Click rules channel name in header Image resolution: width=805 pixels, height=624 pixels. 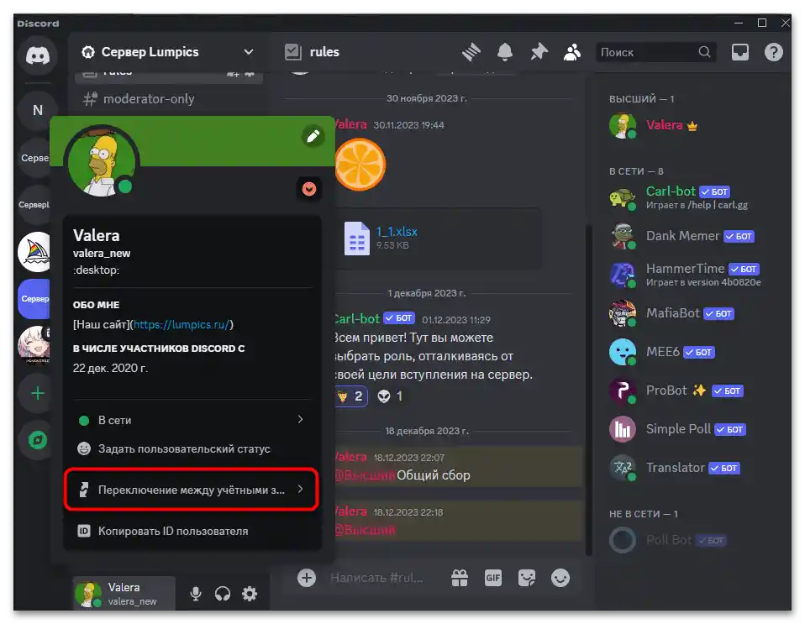click(324, 52)
